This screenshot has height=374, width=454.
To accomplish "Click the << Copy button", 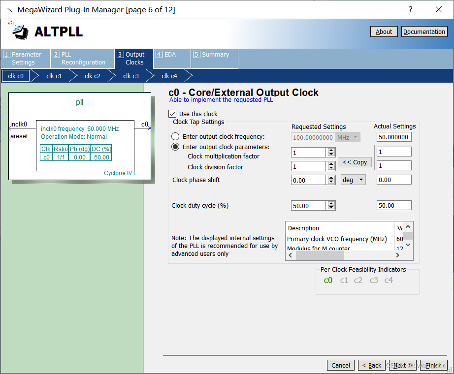I will 355,162.
